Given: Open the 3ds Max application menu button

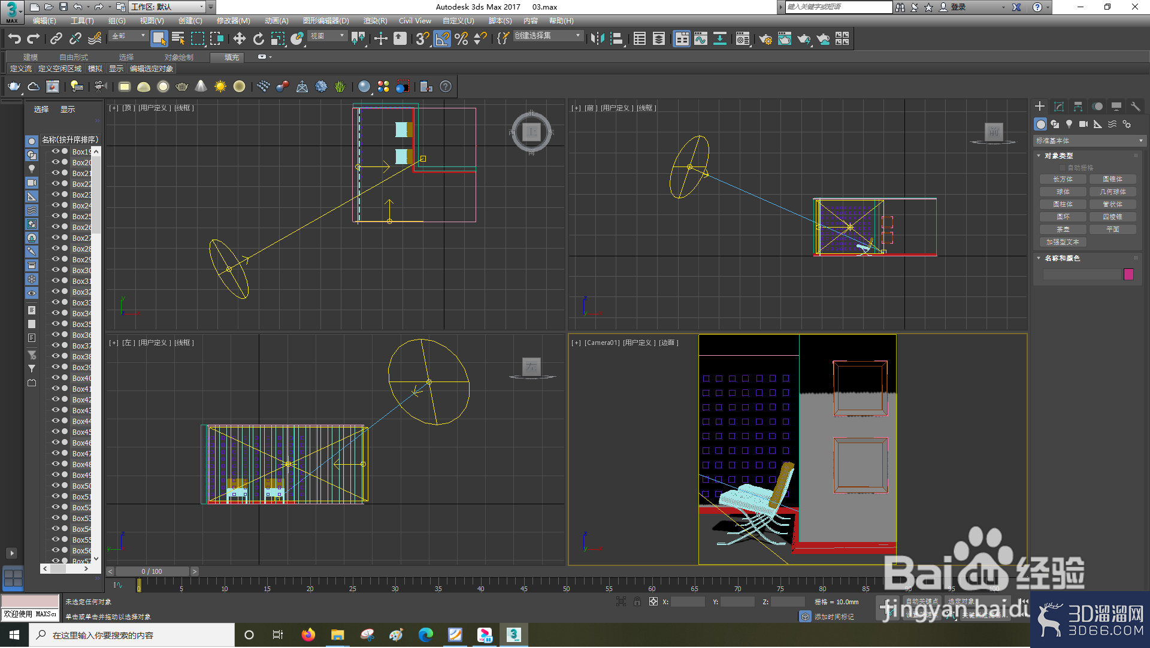Looking at the screenshot, I should (x=11, y=11).
